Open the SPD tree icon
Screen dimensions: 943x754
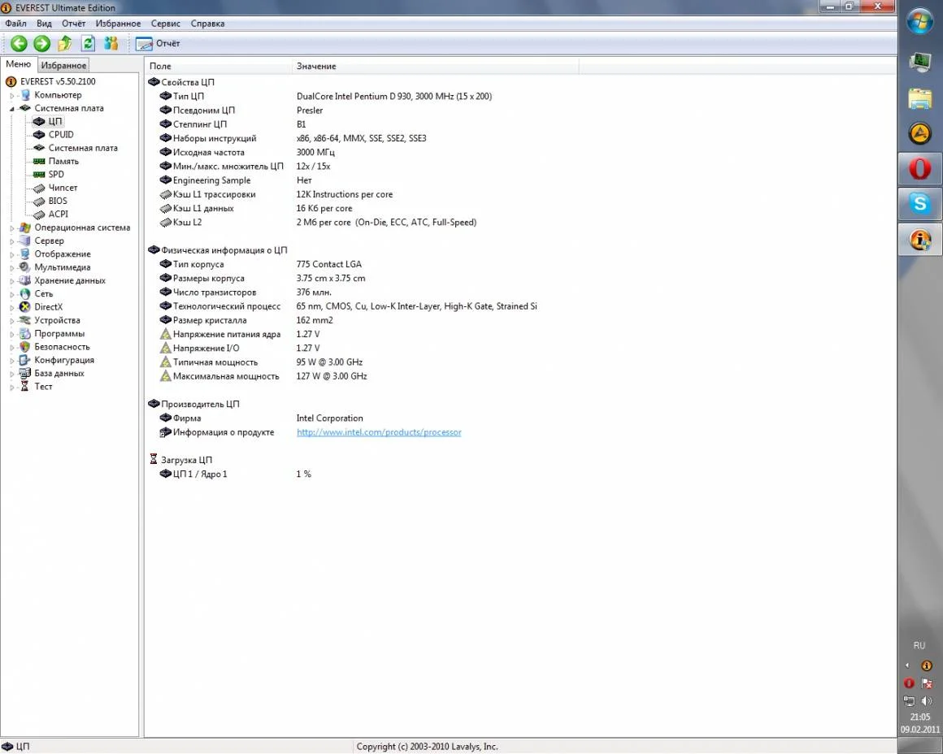click(x=39, y=175)
